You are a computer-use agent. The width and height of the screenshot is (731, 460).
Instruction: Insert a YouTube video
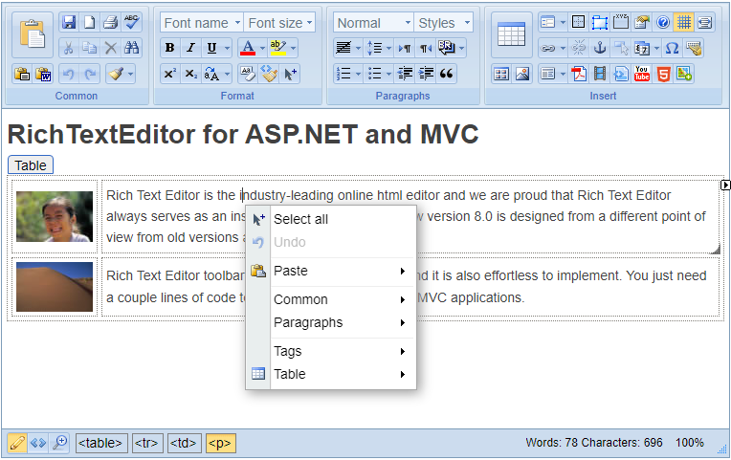click(x=641, y=74)
